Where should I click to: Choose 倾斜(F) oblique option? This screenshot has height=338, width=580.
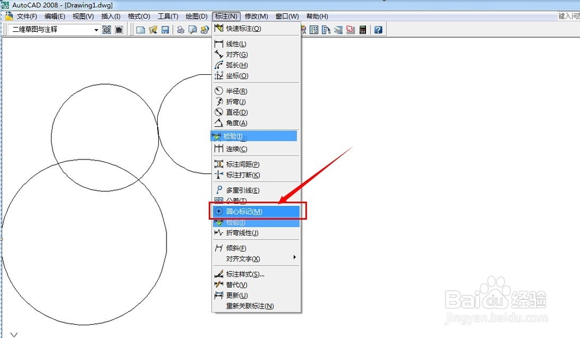[256, 248]
